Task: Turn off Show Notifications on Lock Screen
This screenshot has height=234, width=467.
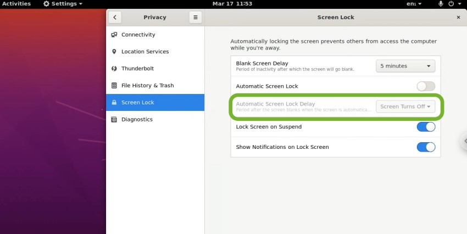Action: (426, 147)
